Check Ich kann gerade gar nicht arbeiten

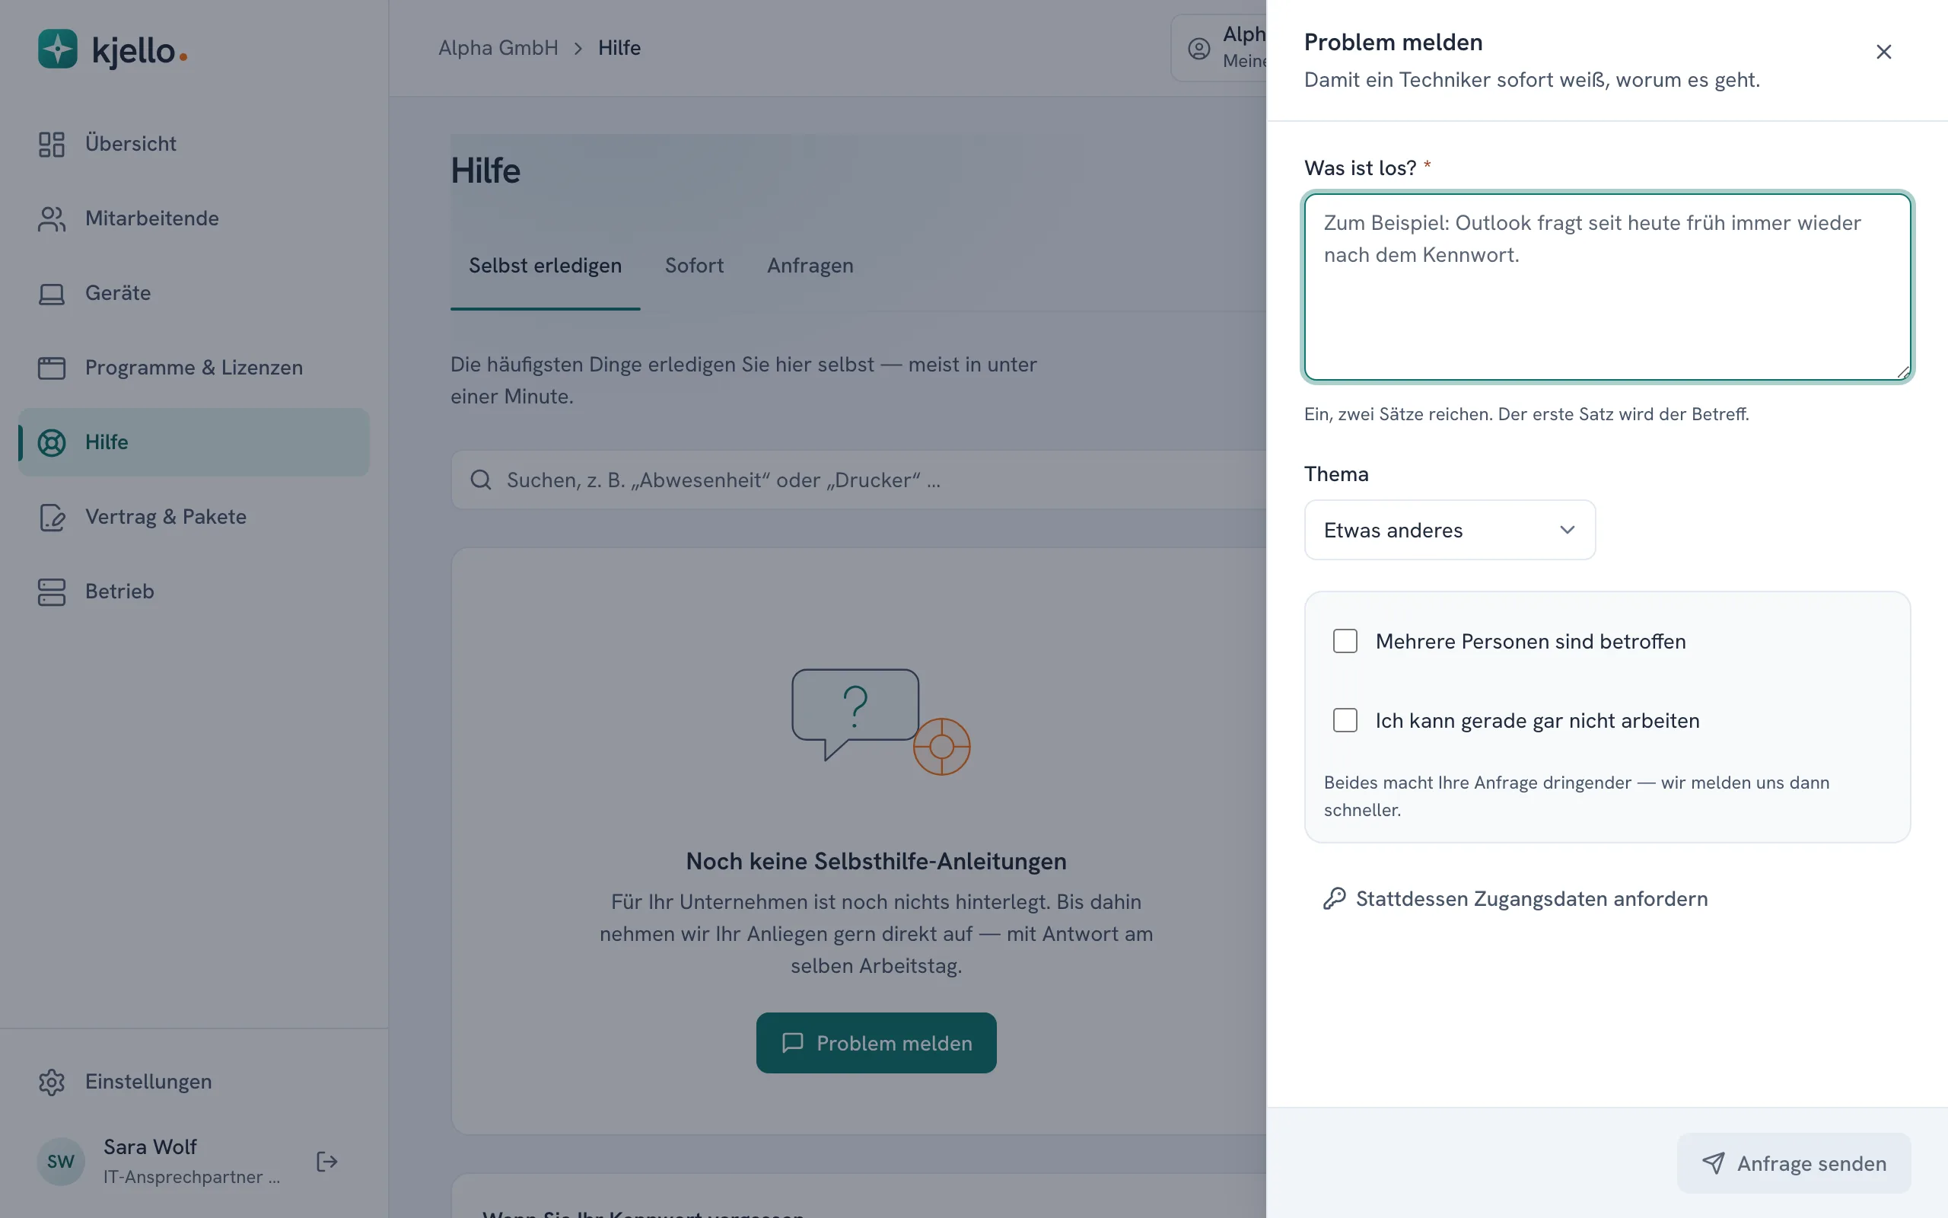coord(1345,720)
